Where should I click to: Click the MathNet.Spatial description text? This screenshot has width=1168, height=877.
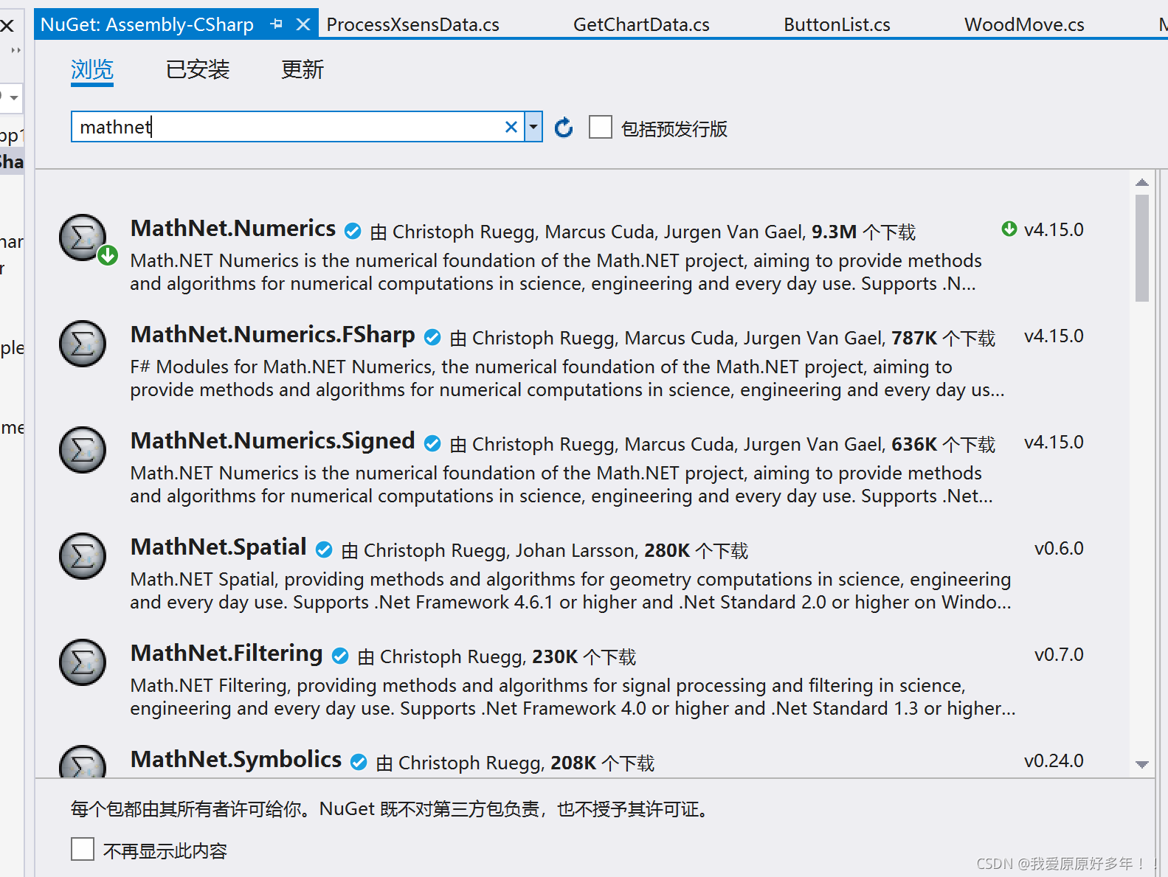[x=571, y=591]
